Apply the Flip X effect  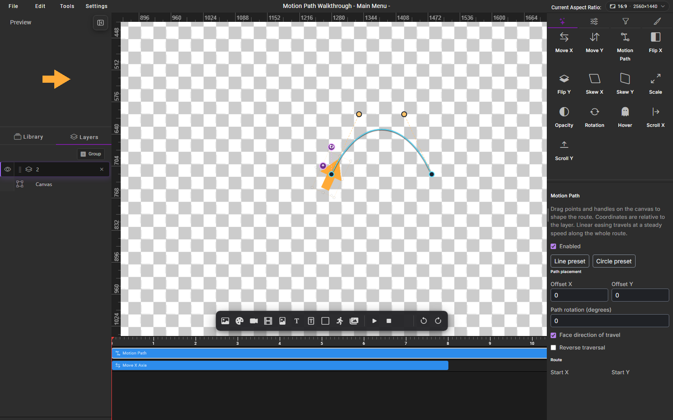[x=655, y=43]
